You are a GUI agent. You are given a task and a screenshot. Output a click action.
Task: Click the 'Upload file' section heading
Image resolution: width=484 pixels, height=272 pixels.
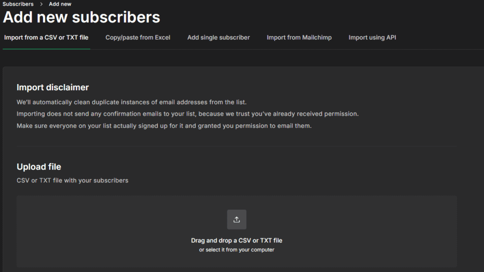pyautogui.click(x=39, y=167)
